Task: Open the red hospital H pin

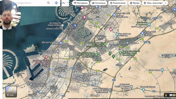Action: 46,57
